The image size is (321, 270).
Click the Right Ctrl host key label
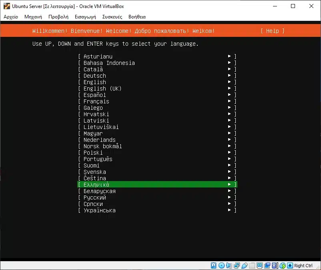point(303,266)
